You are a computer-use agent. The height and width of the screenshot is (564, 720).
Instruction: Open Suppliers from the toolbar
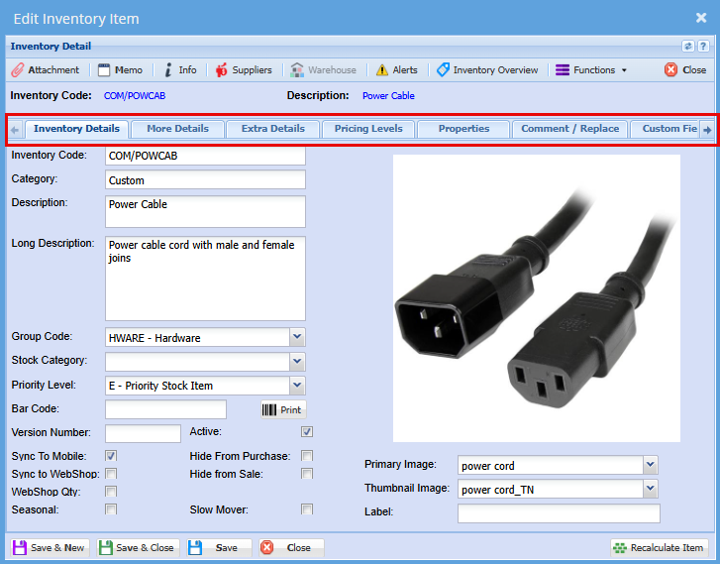click(243, 70)
